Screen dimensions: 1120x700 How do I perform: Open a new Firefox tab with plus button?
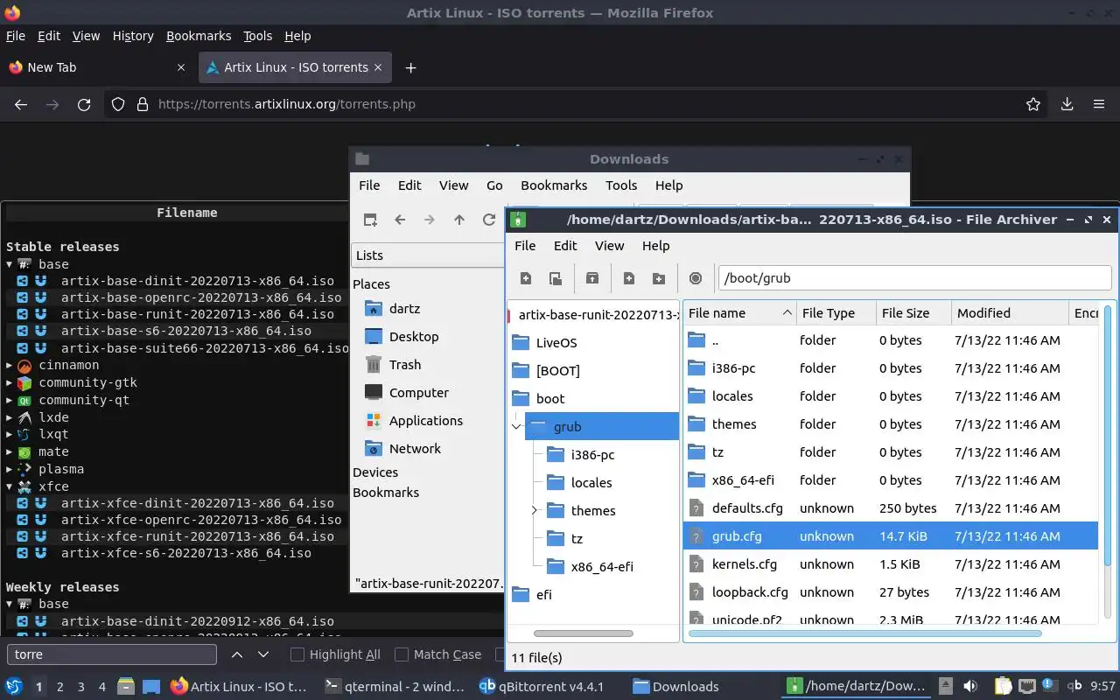[410, 67]
